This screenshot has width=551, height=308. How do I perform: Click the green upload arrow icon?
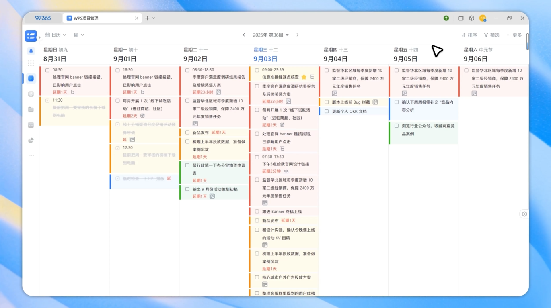click(x=446, y=18)
